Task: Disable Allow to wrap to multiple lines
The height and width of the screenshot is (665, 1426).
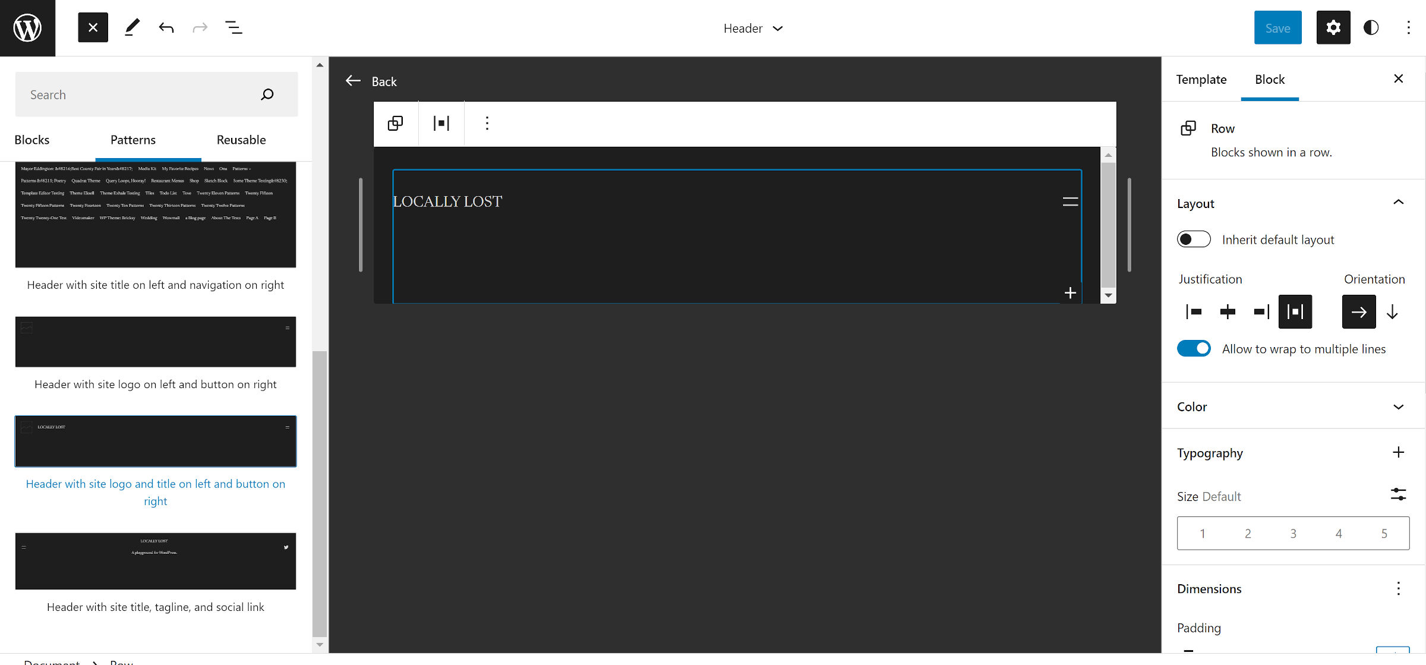Action: [1194, 348]
